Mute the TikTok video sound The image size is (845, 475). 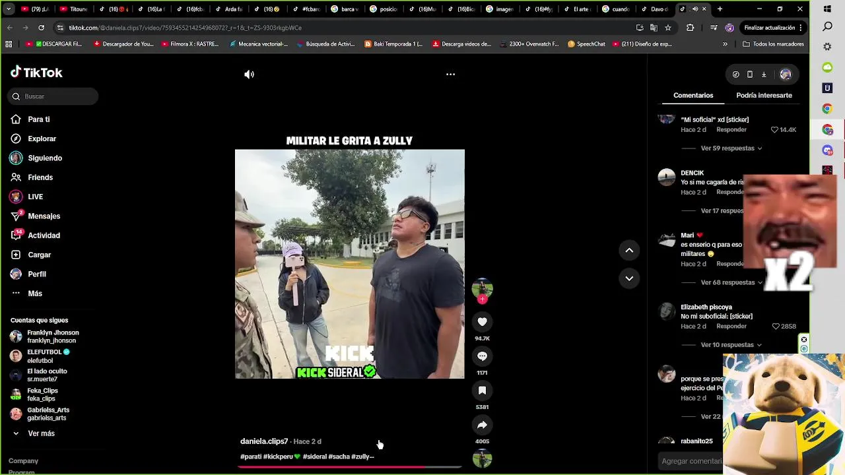249,75
